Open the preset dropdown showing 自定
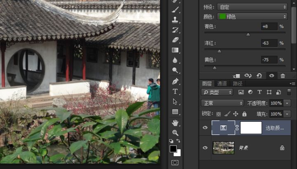297x169 pixels. pyautogui.click(x=252, y=7)
